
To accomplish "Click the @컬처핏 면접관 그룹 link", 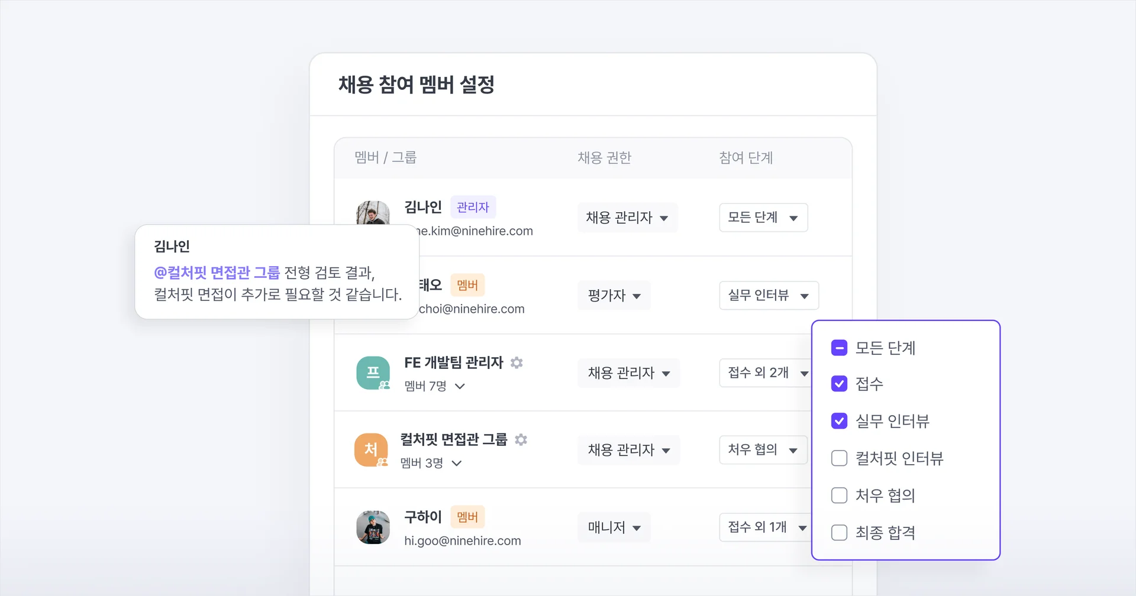I will coord(218,273).
